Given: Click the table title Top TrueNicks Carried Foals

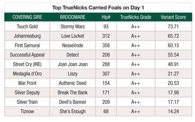Looking at the screenshot, I should pyautogui.click(x=98, y=8).
